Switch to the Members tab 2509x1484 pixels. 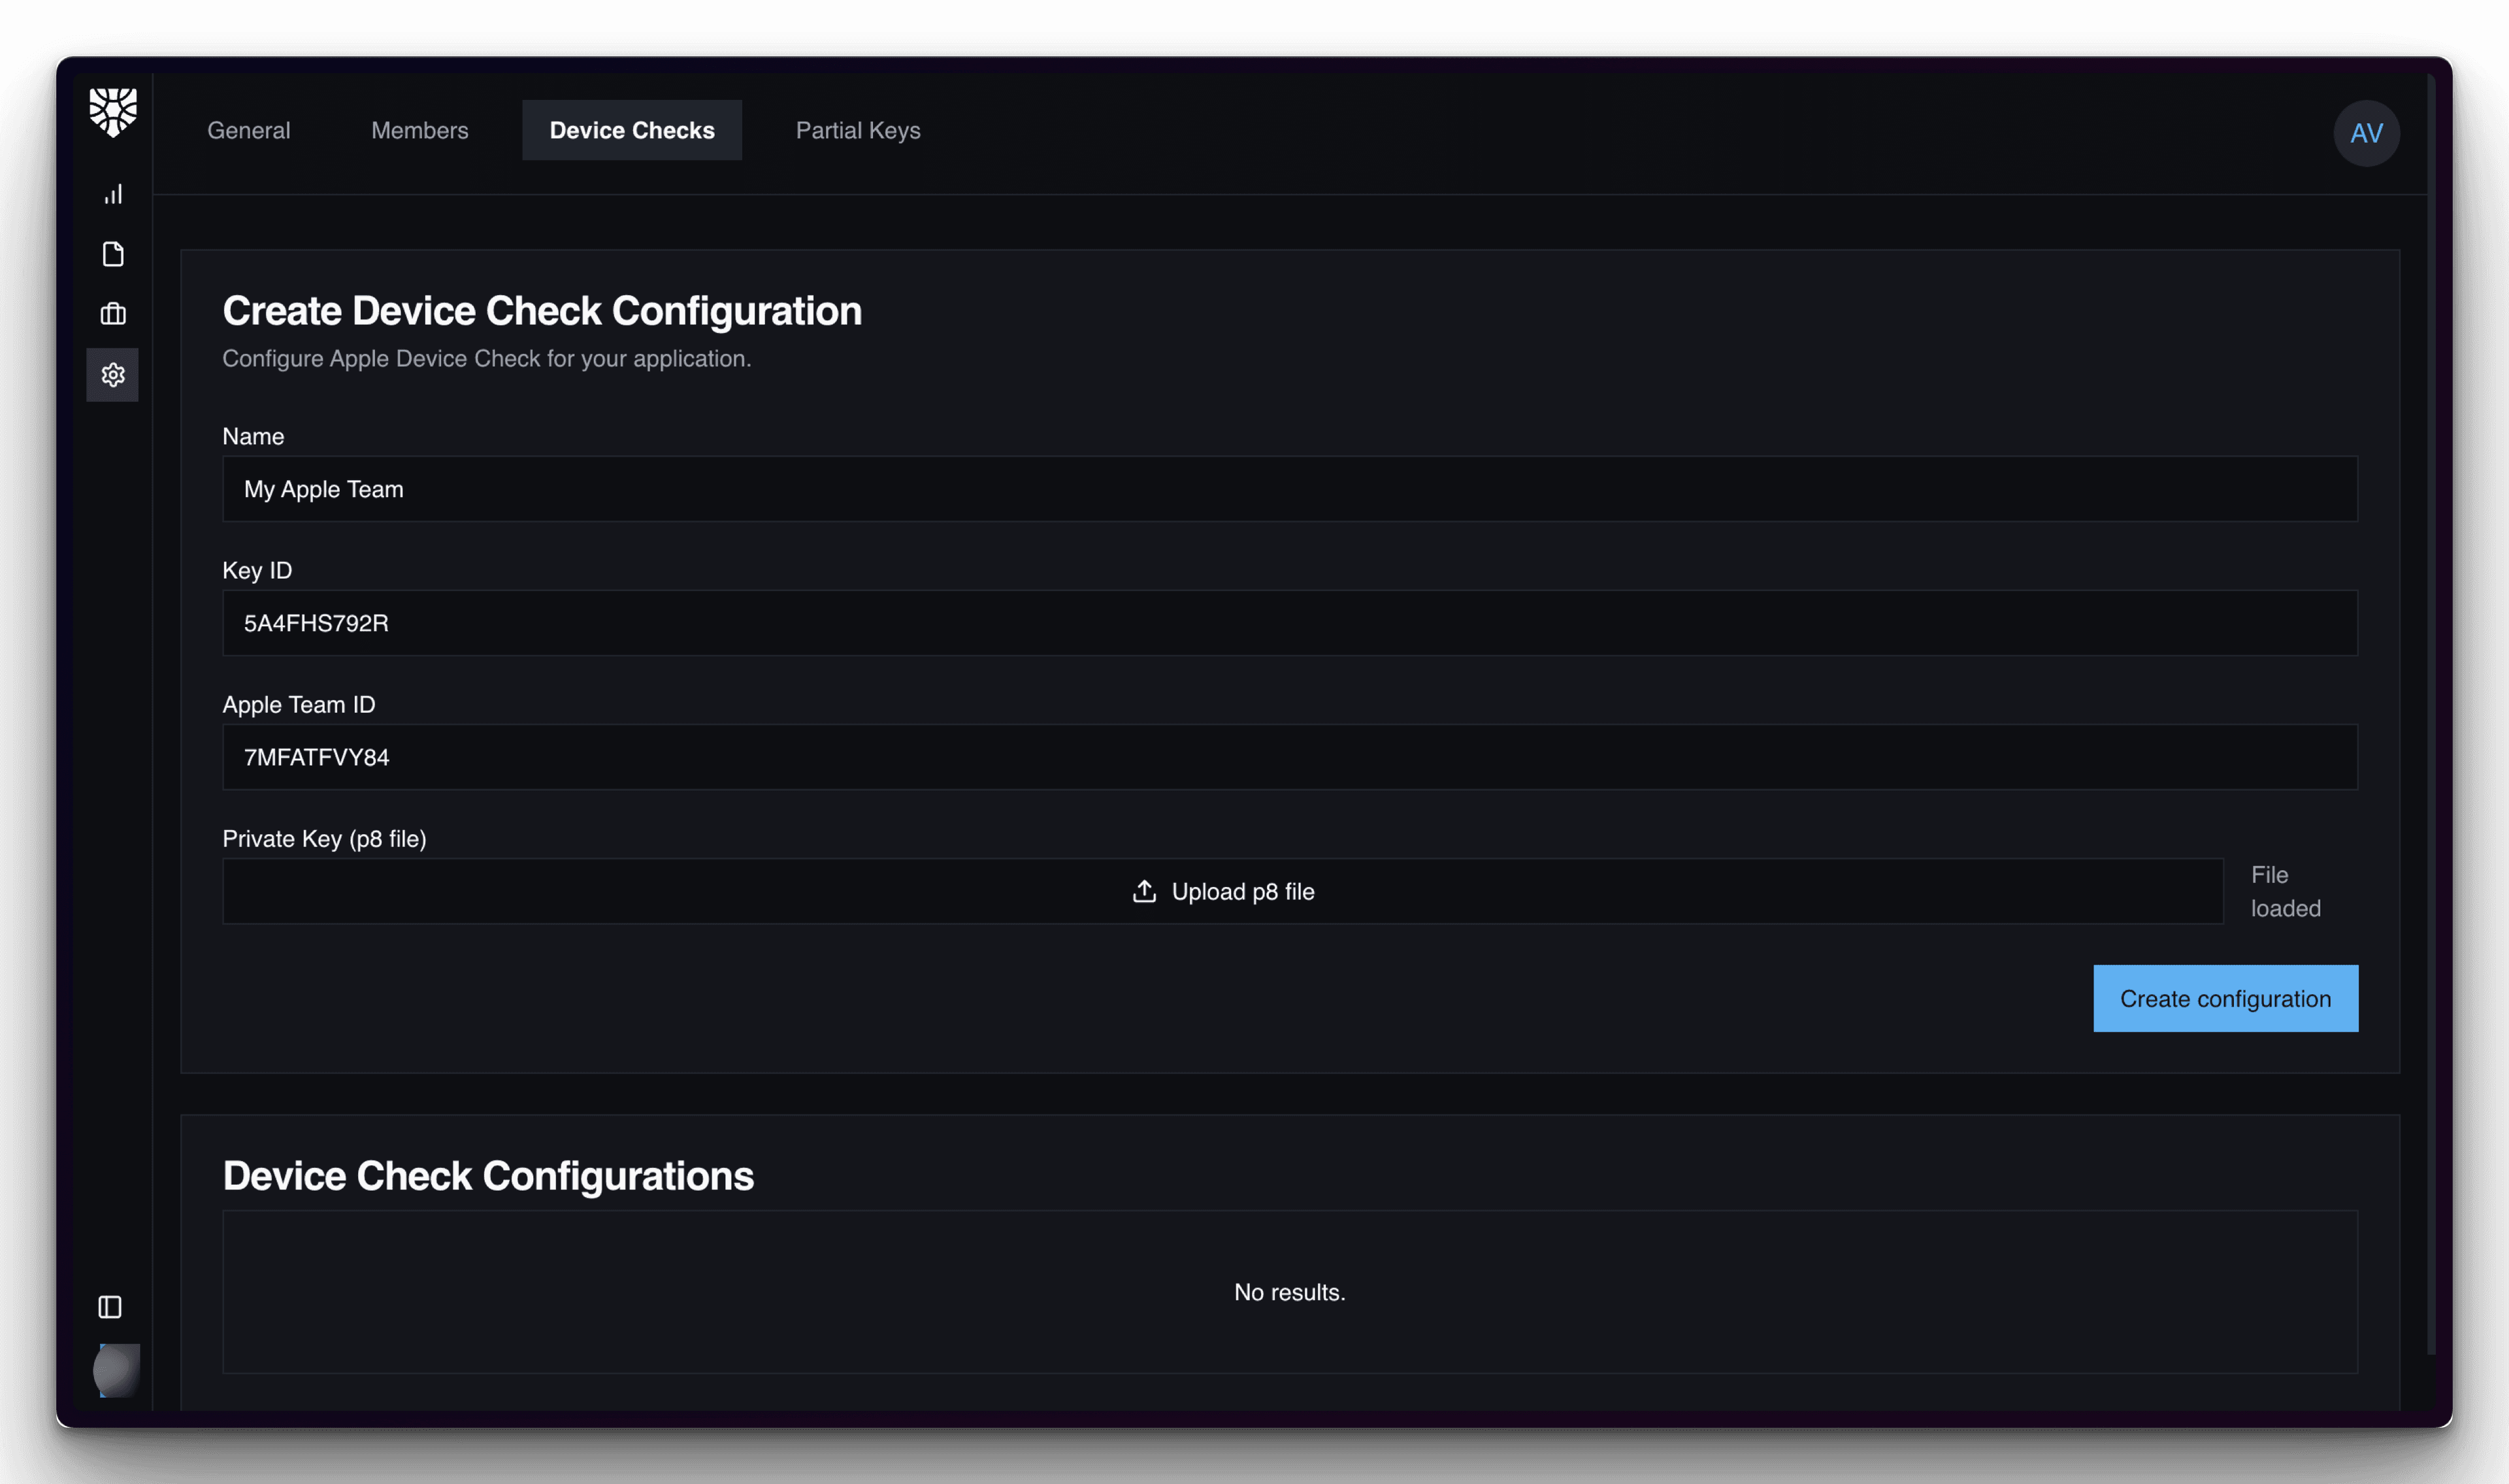coord(419,130)
